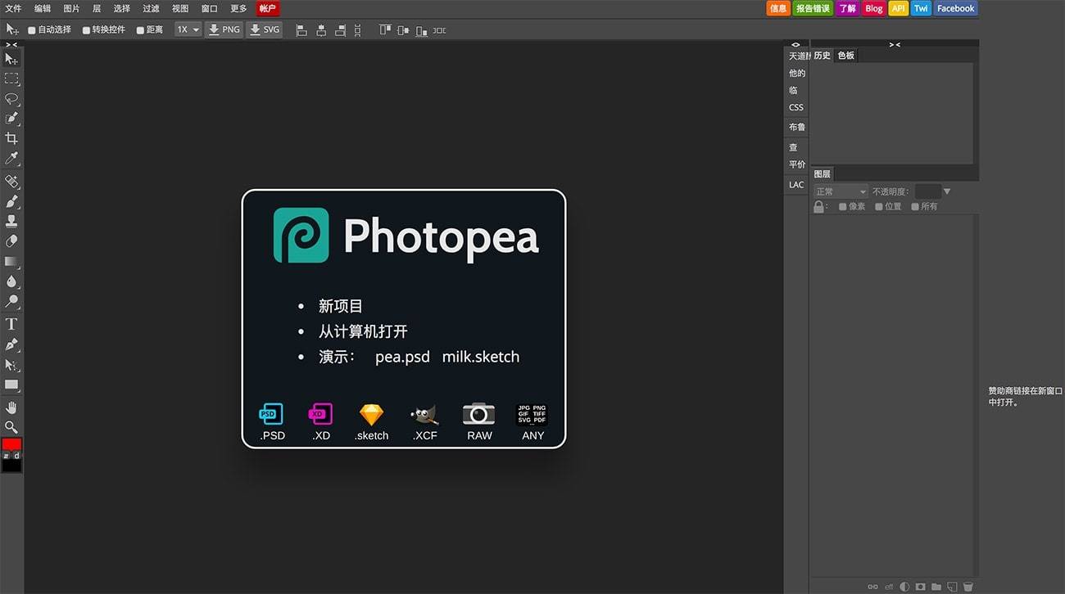The image size is (1065, 594).
Task: Select the Move tool in left toolbar
Action: point(11,59)
